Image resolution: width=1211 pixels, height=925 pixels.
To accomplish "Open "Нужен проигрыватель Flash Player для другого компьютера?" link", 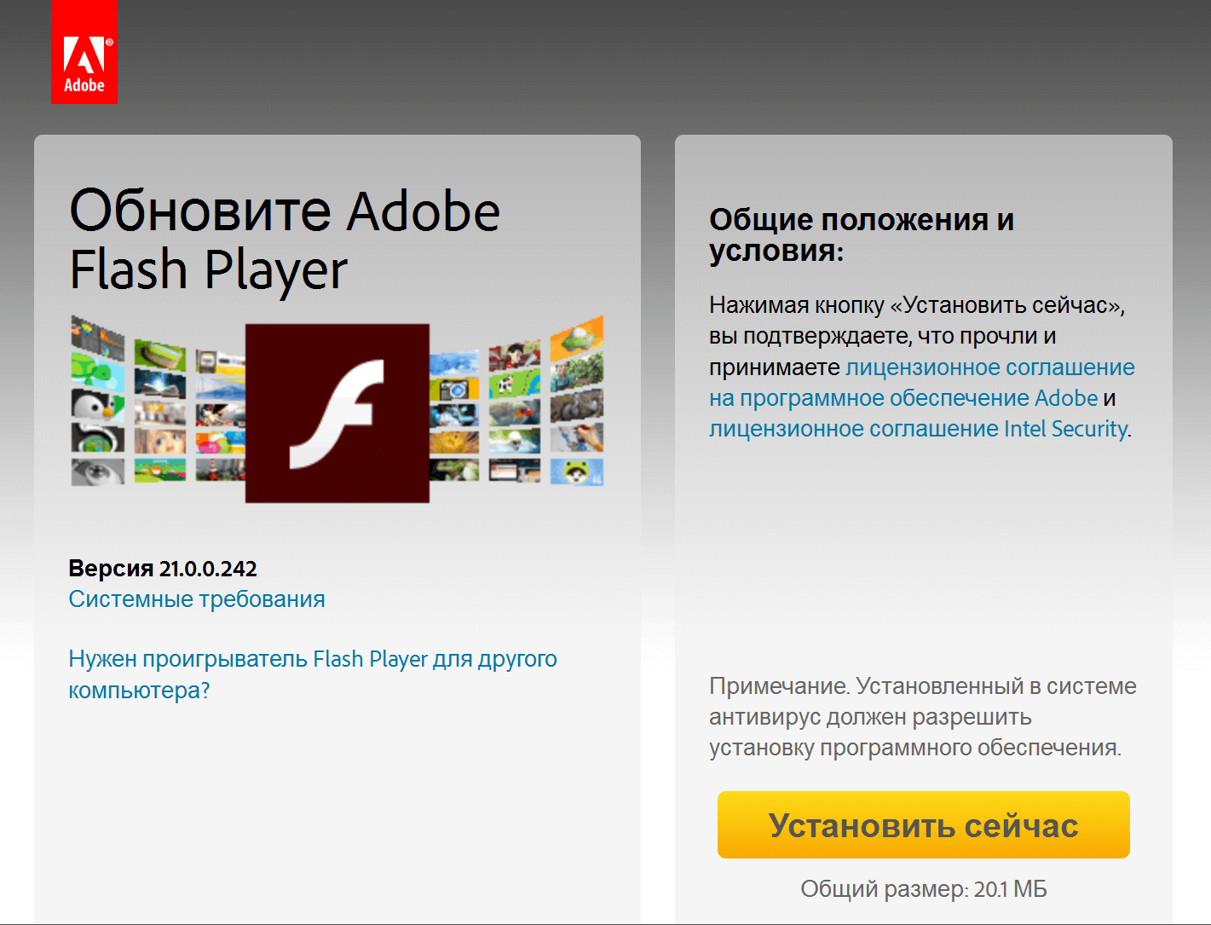I will click(x=312, y=659).
